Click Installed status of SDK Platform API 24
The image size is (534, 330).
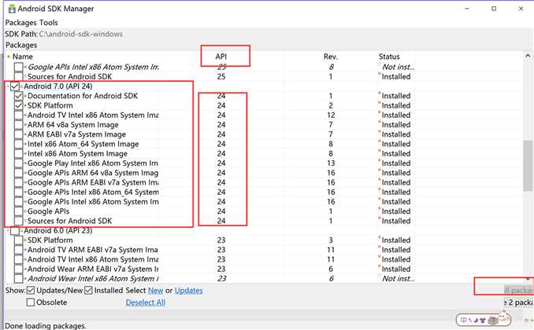[x=395, y=106]
